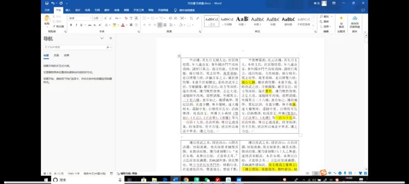Click Save to Baidu Netdisk icon
409x184 pixels.
355,22
